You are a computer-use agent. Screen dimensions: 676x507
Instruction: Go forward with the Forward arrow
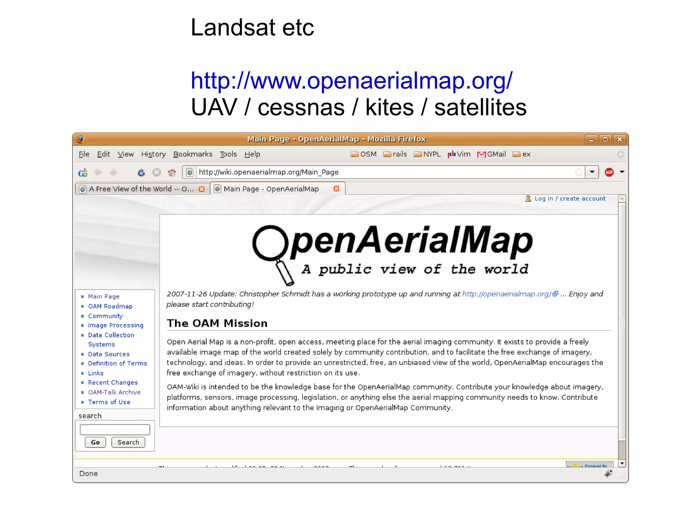113,172
